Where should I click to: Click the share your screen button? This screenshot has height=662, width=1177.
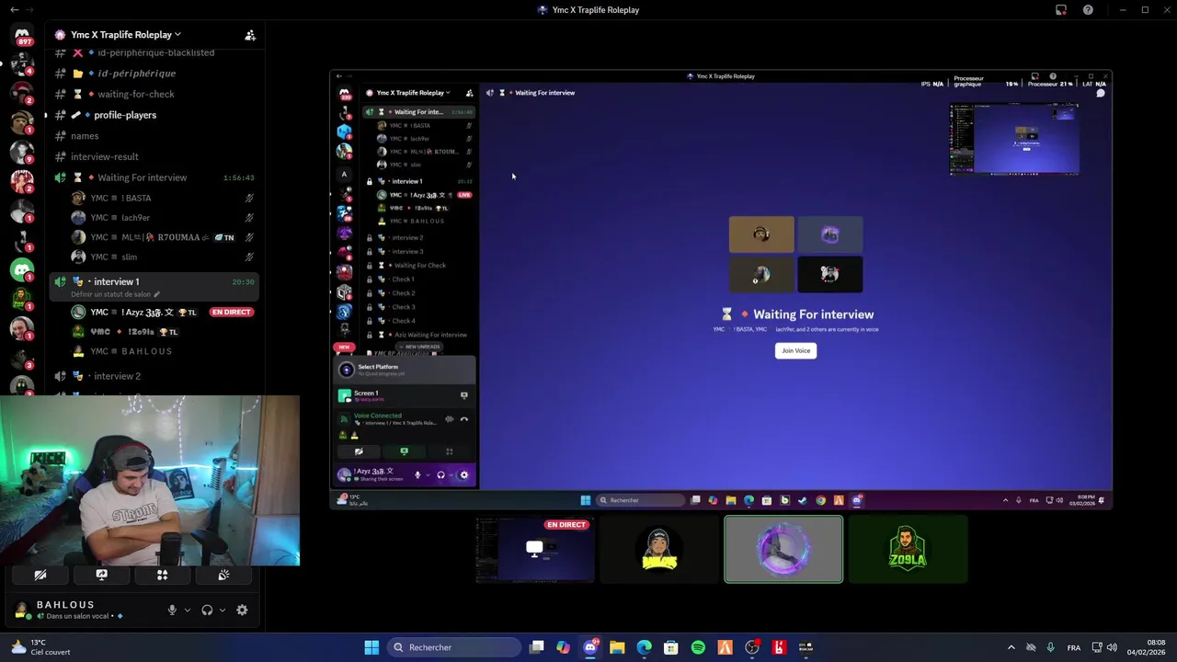[101, 576]
